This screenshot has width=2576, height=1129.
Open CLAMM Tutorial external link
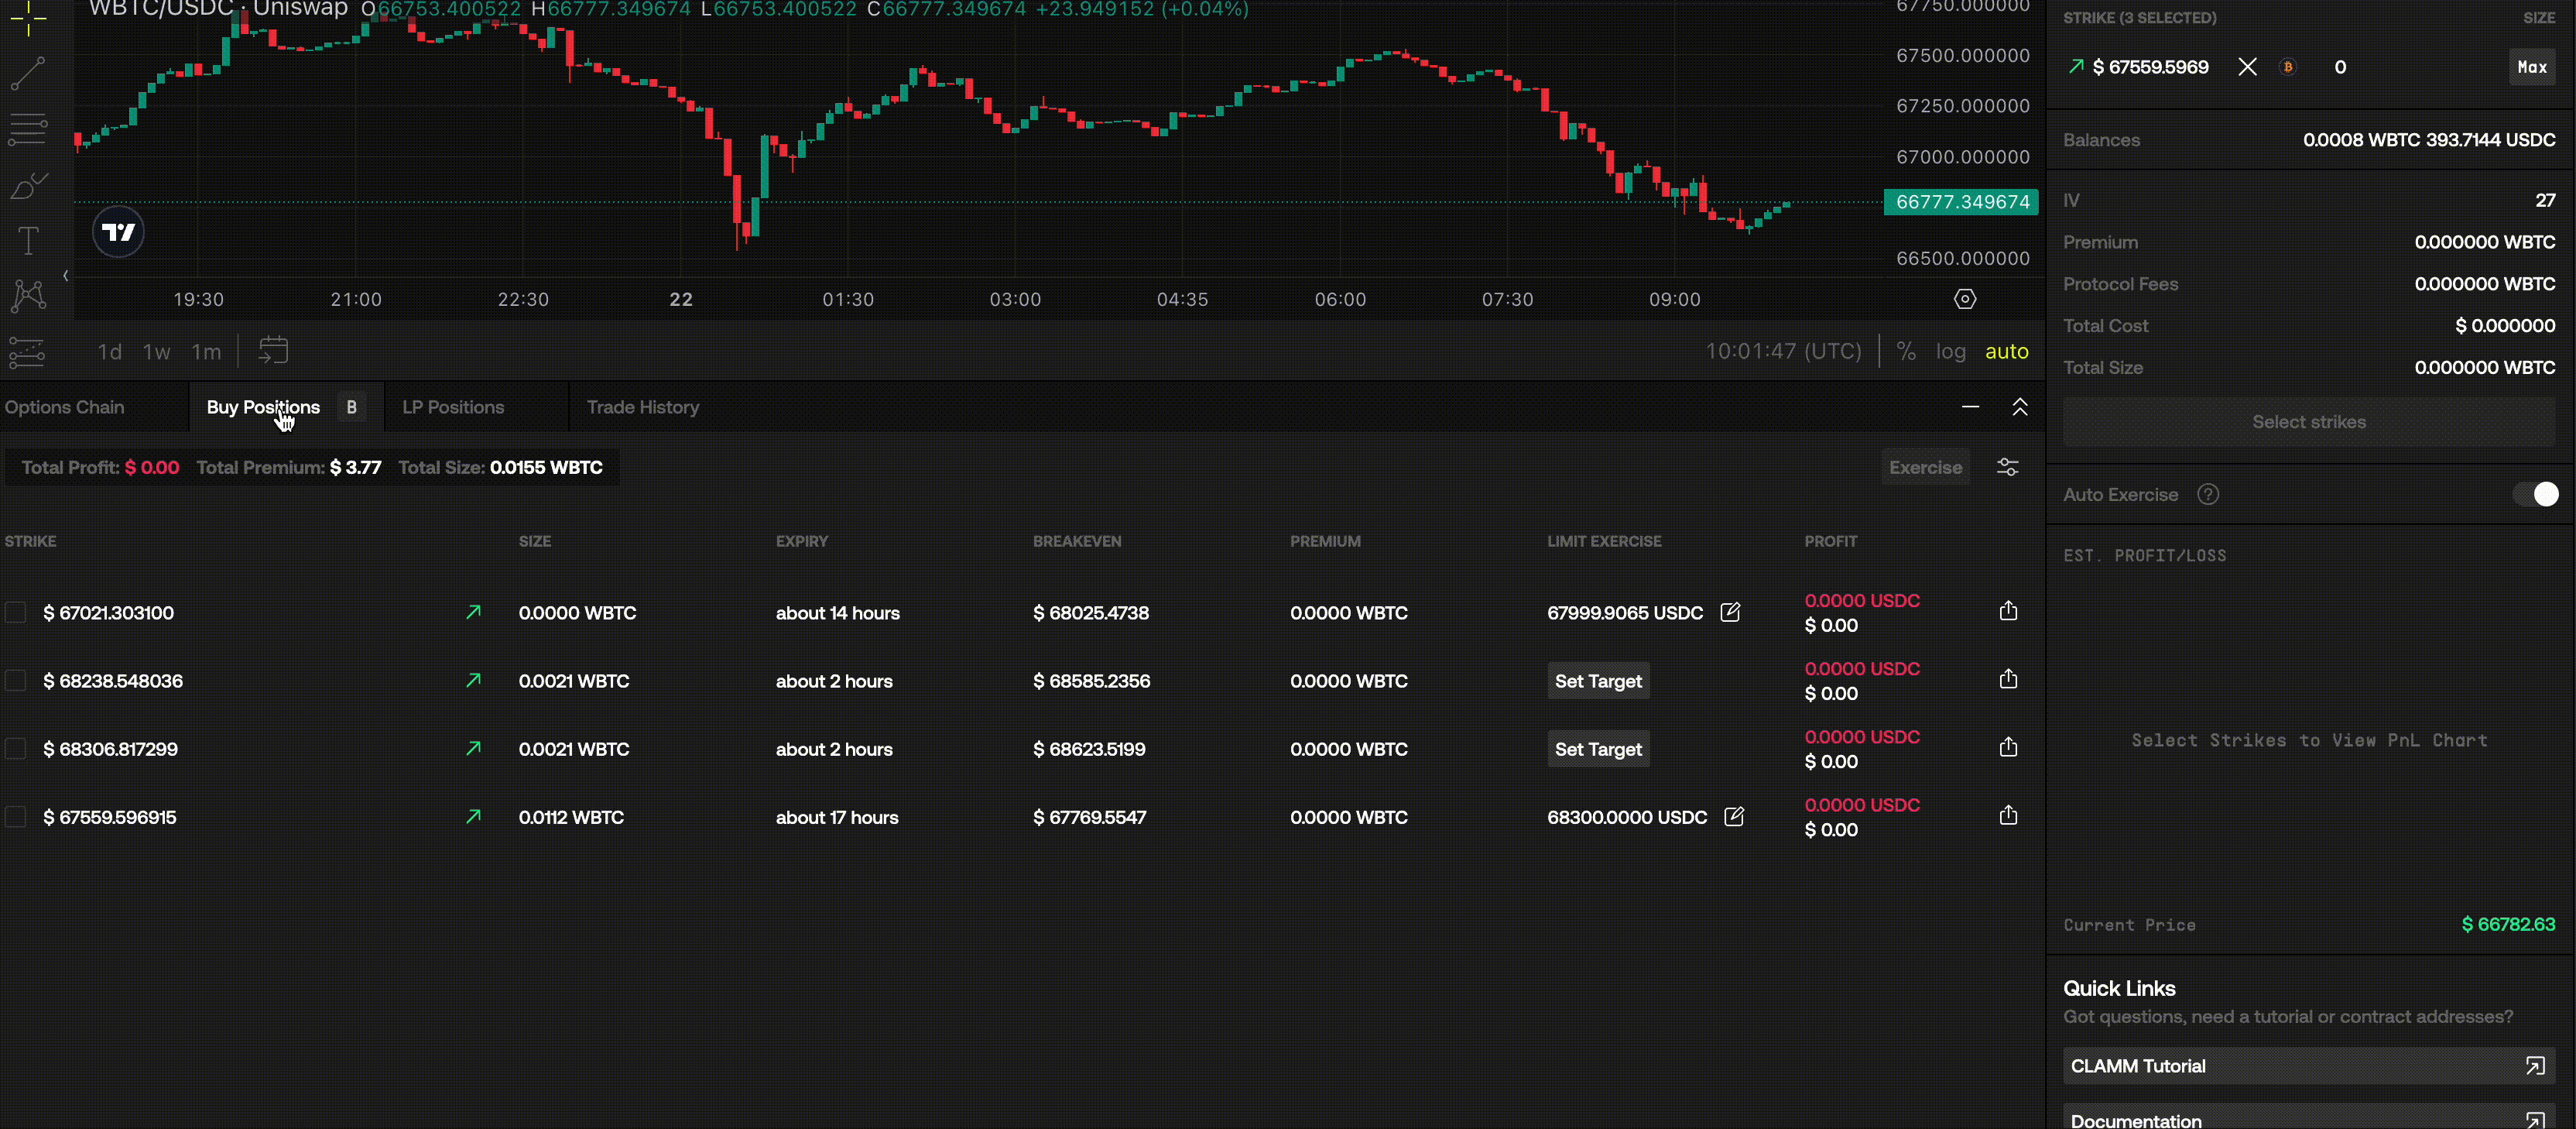pyautogui.click(x=2309, y=1066)
